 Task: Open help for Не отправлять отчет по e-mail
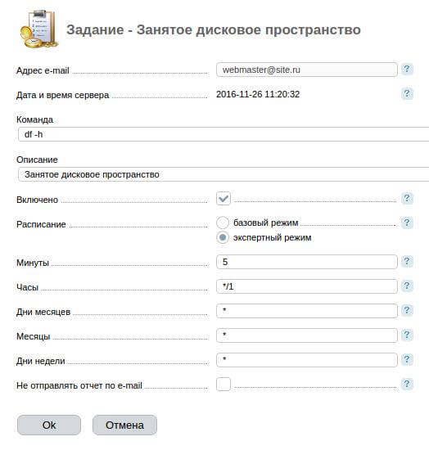(x=407, y=385)
